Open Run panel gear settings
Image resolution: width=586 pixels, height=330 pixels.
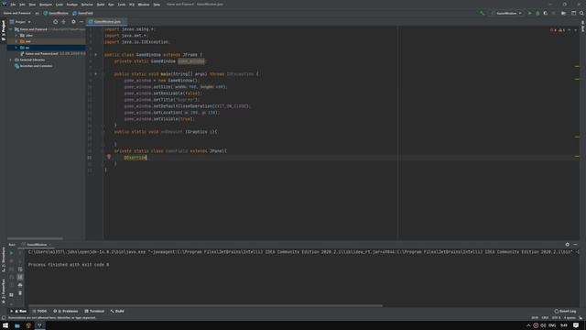pos(568,245)
